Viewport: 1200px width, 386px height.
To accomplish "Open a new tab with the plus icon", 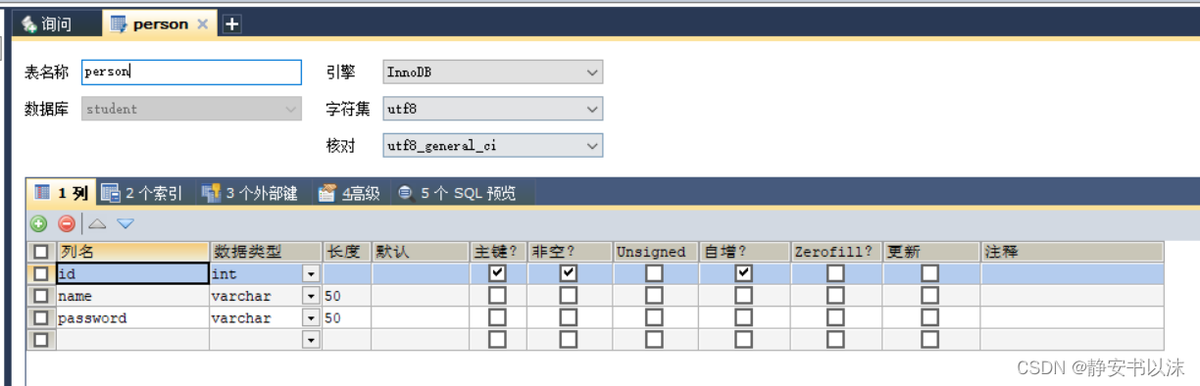I will coord(231,24).
